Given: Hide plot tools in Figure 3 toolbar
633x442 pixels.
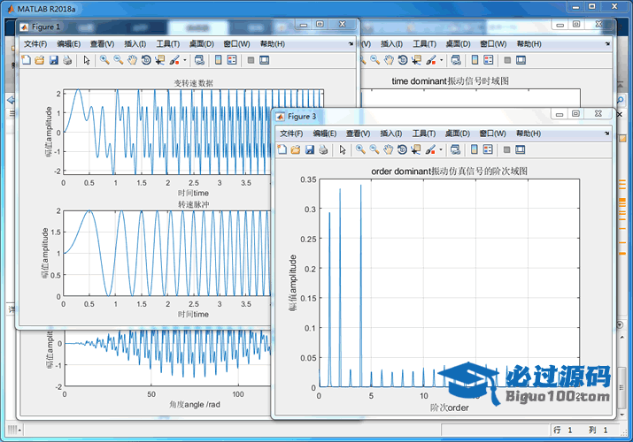Looking at the screenshot, I should click(x=506, y=150).
